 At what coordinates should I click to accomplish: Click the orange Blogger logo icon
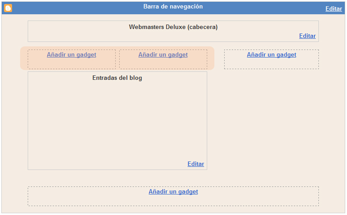pyautogui.click(x=8, y=8)
